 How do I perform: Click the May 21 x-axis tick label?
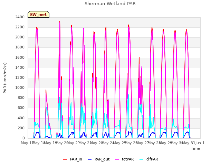click(73, 143)
